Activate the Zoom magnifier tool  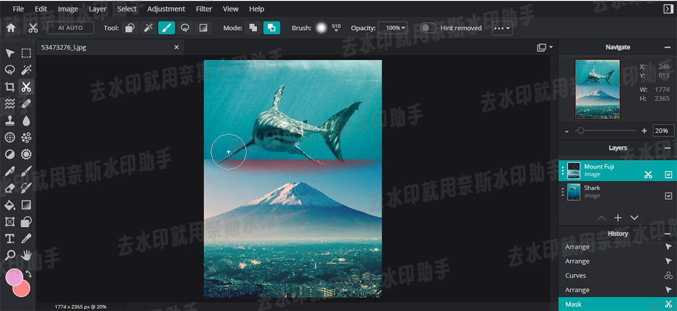point(10,255)
